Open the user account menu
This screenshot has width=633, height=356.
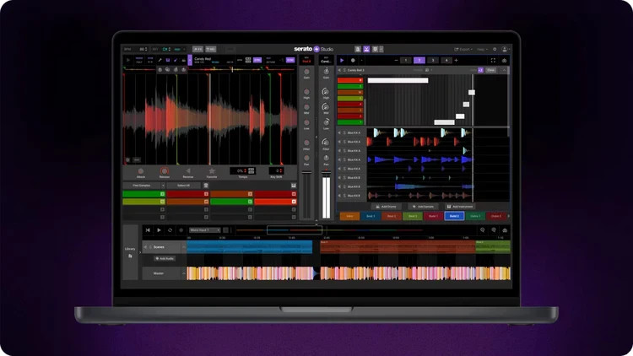(x=505, y=49)
